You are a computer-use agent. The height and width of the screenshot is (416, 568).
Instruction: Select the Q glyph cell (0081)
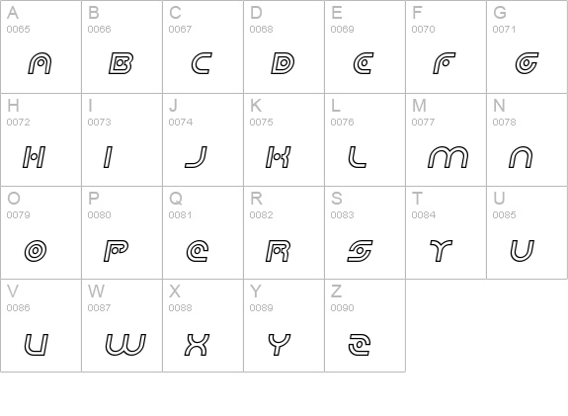pos(203,232)
